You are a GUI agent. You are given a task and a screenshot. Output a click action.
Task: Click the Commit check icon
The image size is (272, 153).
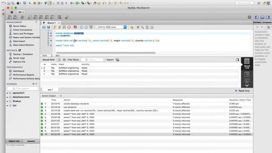[x=81, y=27]
